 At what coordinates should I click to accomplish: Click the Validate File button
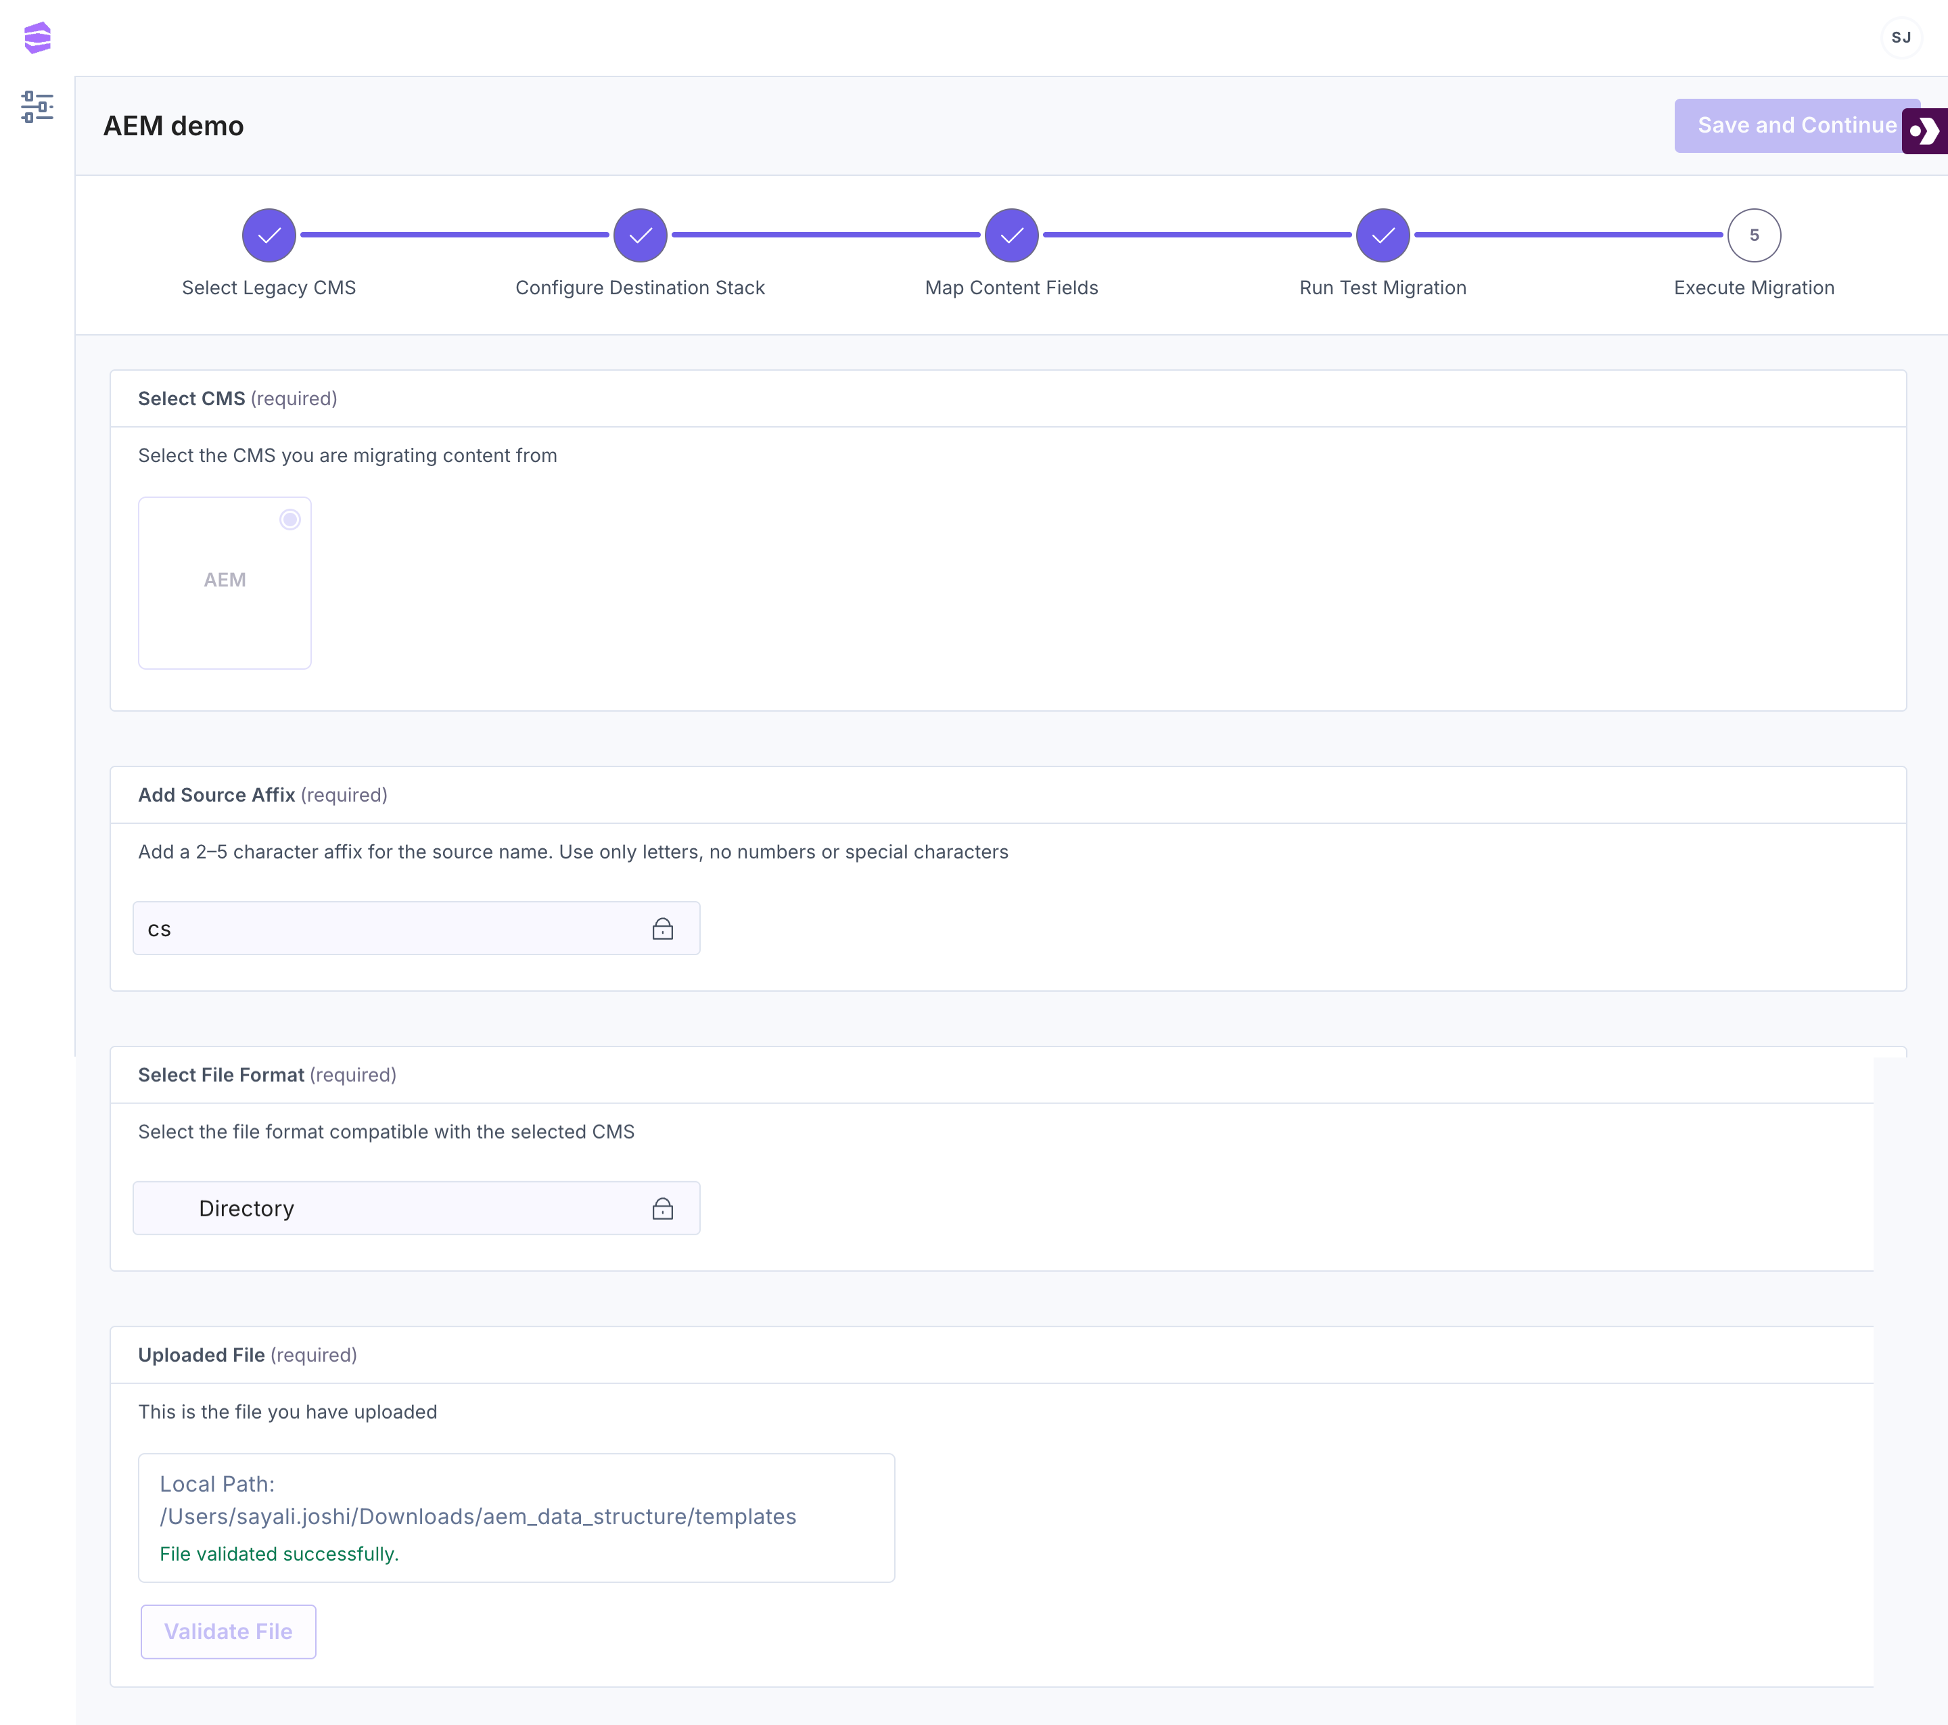[x=229, y=1632]
